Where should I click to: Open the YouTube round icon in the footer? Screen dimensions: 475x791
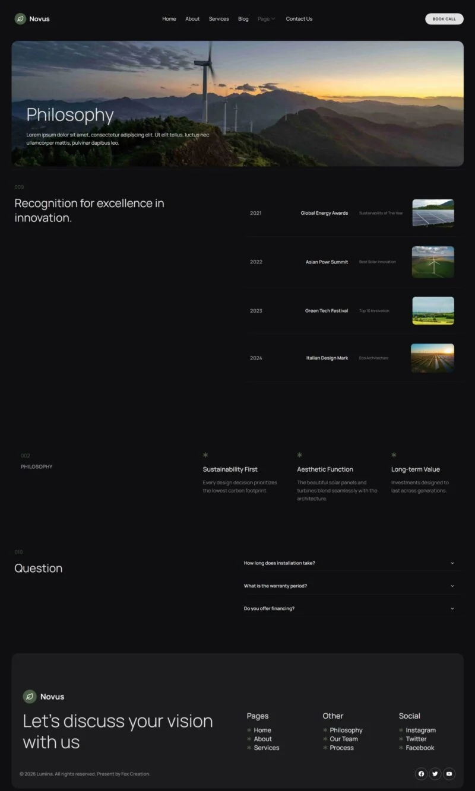click(x=449, y=774)
